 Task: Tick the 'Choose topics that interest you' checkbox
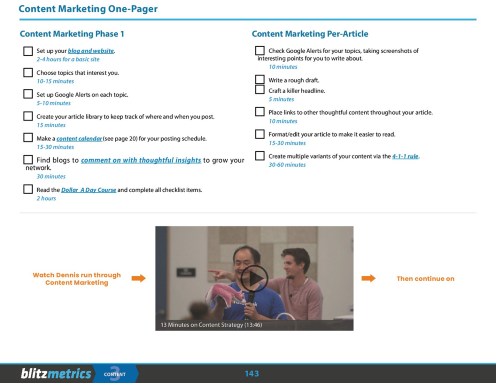[x=28, y=73]
